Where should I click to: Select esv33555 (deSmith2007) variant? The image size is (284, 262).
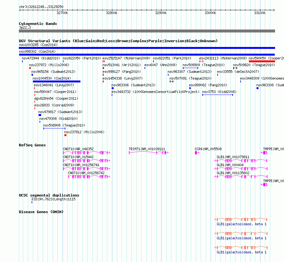[238, 72]
